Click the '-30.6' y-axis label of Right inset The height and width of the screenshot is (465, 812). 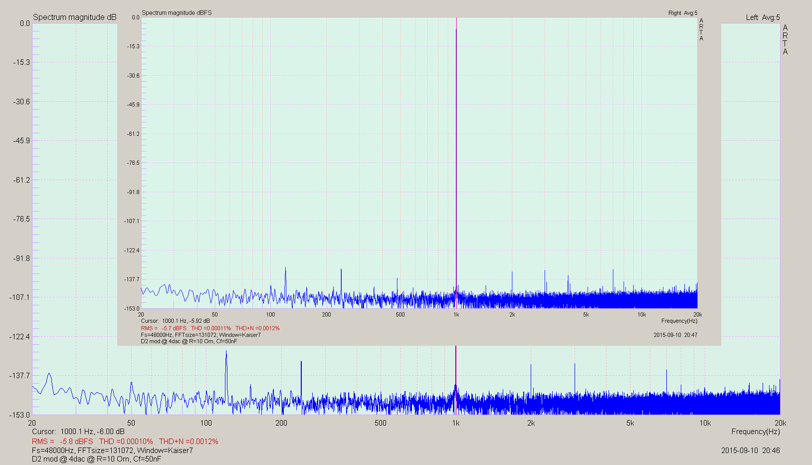(x=133, y=76)
